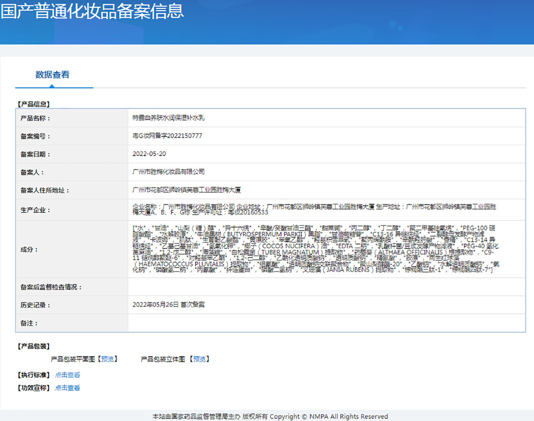Click 预览 link for 产品包装立体图
Viewport: 534px width, 421px height.
tap(201, 359)
